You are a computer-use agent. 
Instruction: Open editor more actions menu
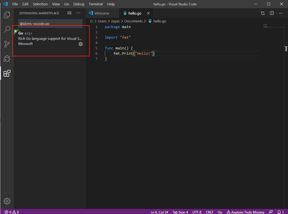(281, 13)
